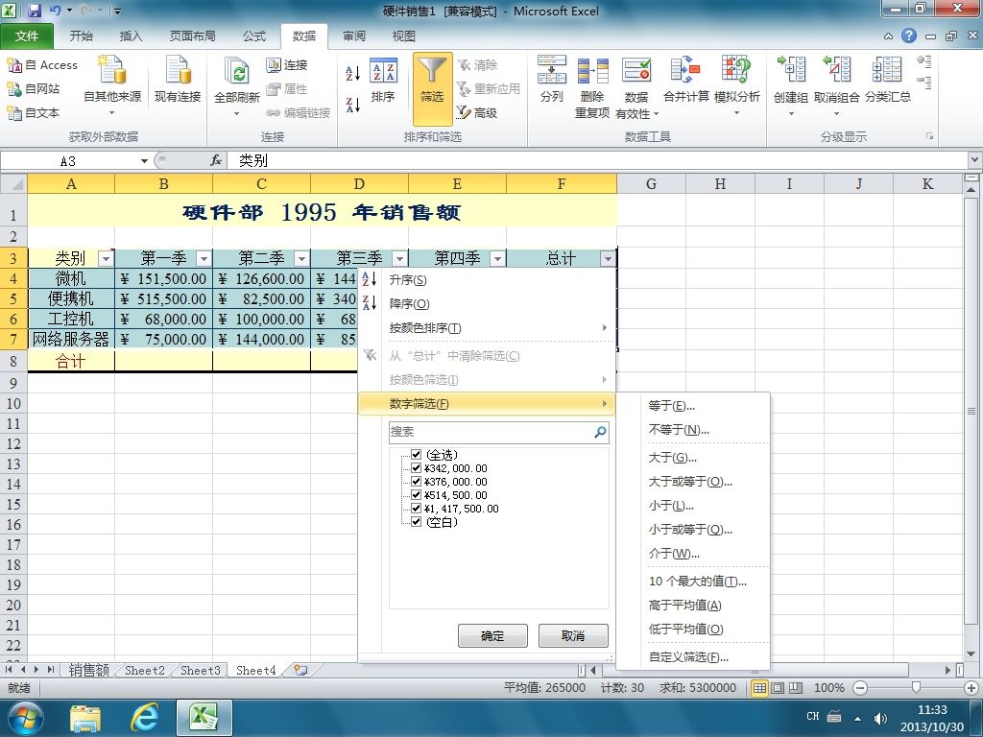Screen dimensions: 983x737
Task: Click the 创建组 group icon
Action: (x=791, y=69)
